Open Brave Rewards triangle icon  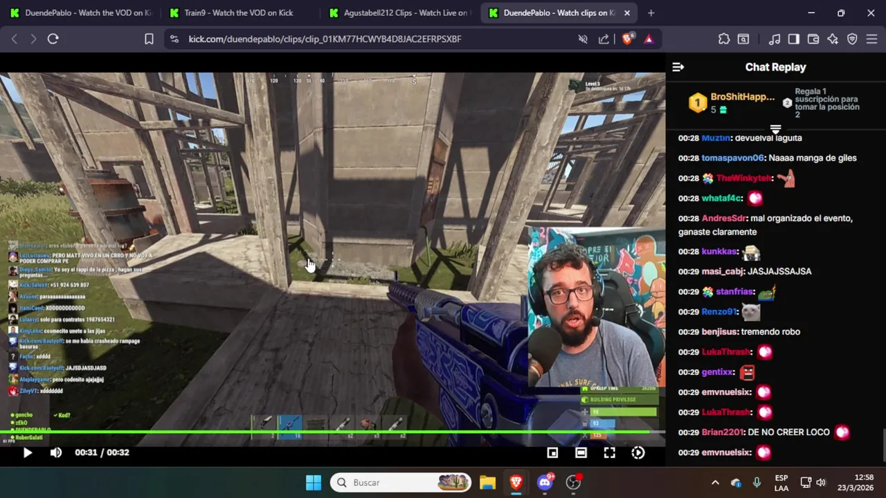coord(649,39)
